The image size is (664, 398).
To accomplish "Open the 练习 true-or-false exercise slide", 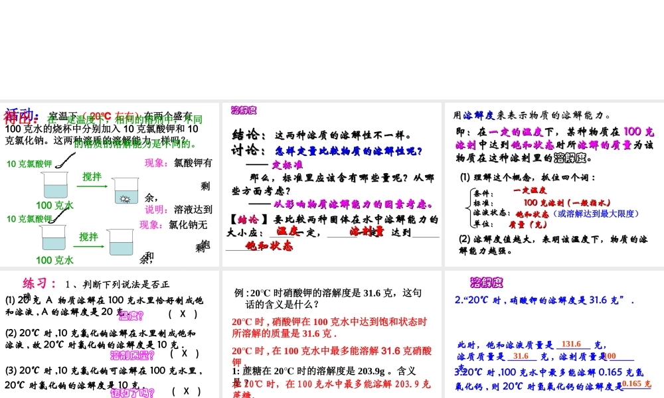I will pos(110,334).
